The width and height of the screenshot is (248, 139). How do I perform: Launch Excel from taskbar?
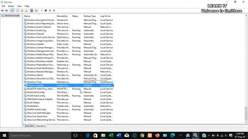tap(111, 136)
